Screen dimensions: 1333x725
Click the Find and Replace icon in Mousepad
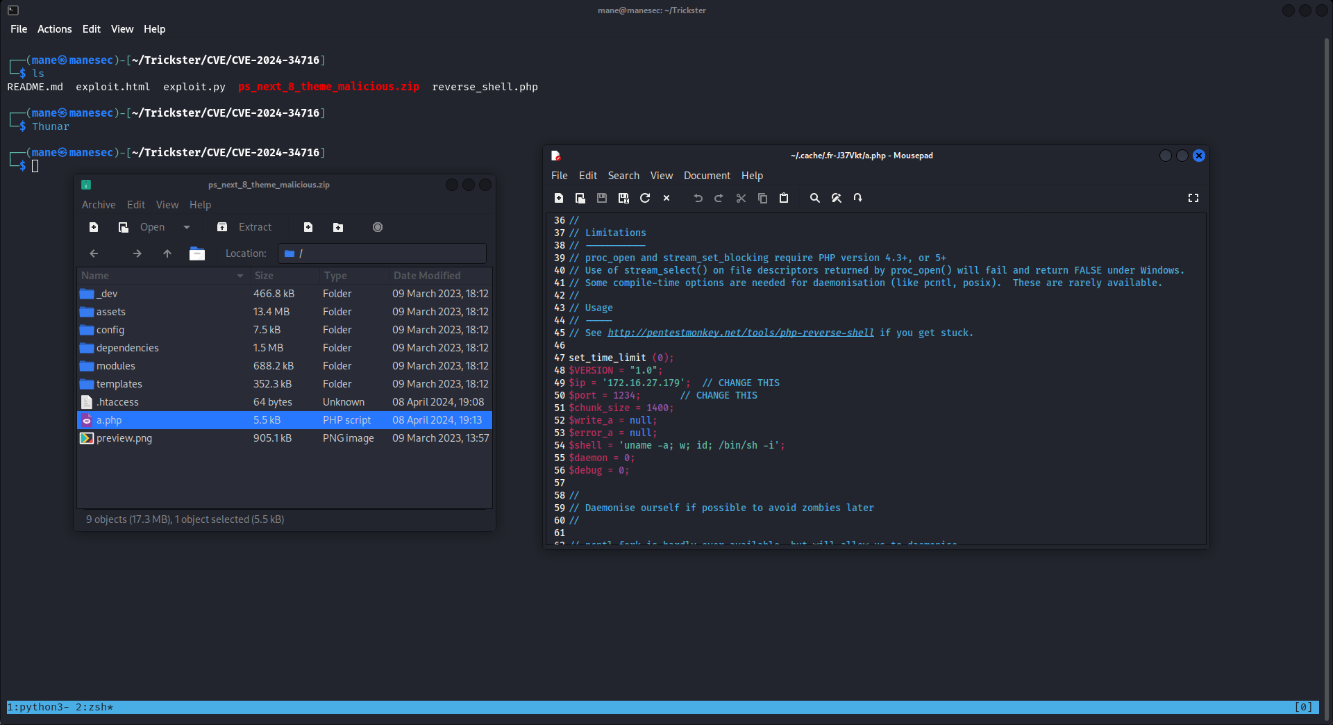[837, 198]
